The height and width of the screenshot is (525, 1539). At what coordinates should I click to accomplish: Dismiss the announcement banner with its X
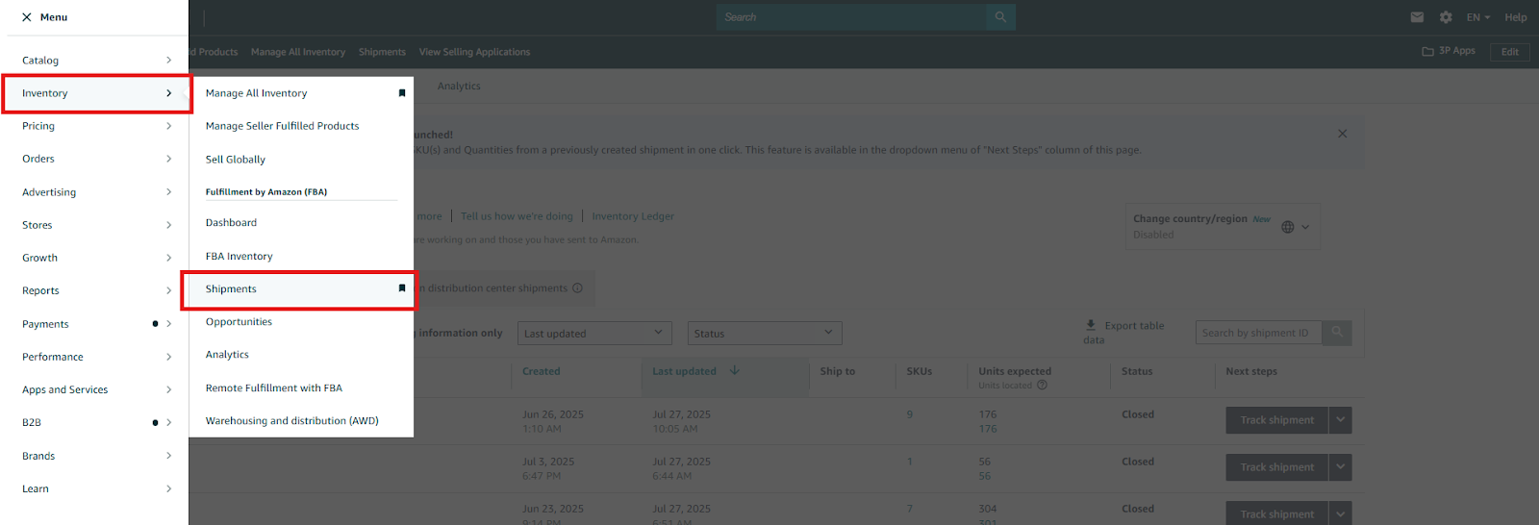pyautogui.click(x=1343, y=134)
